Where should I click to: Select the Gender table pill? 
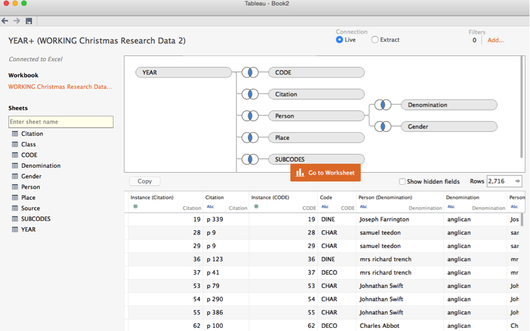click(449, 127)
